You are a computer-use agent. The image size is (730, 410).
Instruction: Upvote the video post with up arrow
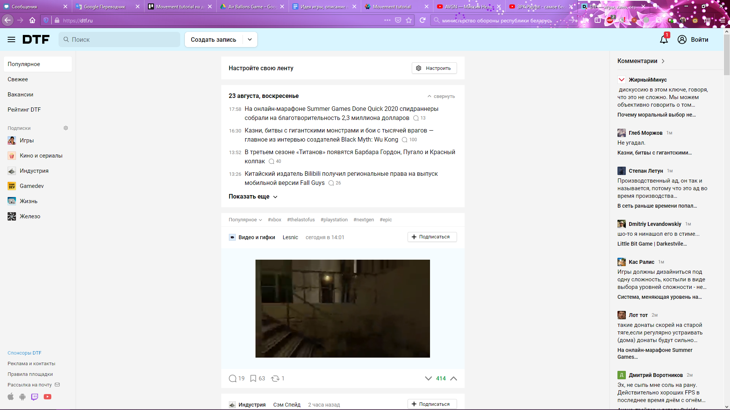454,378
